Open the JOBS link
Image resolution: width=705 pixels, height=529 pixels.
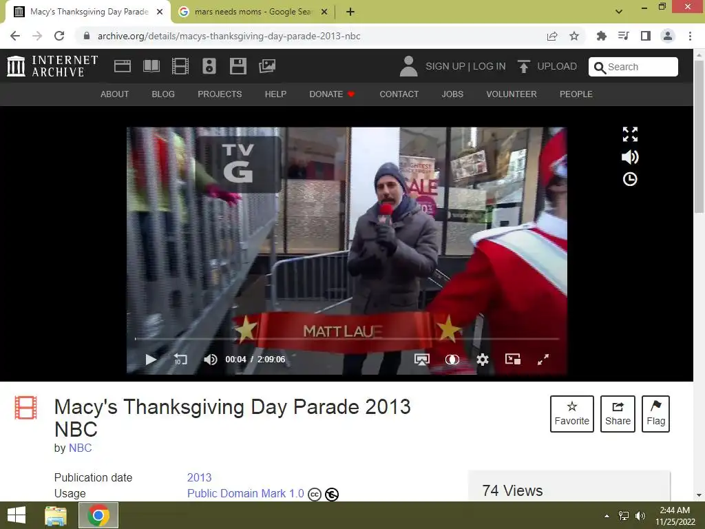(452, 94)
